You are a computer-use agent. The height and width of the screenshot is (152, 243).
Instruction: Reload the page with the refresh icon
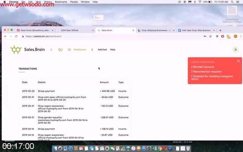pyautogui.click(x=16, y=36)
